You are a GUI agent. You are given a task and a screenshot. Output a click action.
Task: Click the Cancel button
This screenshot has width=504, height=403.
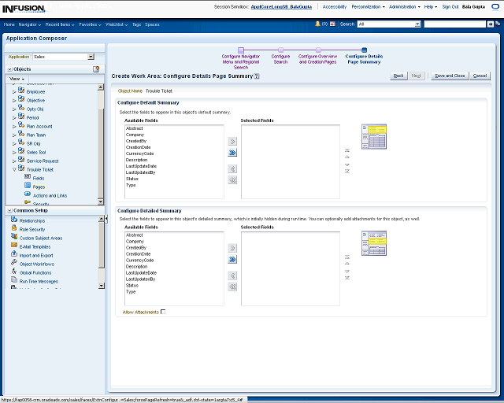(480, 76)
